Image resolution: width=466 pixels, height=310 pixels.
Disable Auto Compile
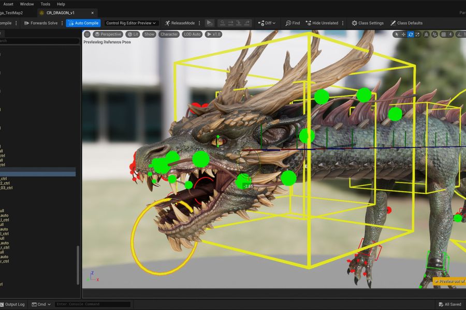pyautogui.click(x=83, y=23)
